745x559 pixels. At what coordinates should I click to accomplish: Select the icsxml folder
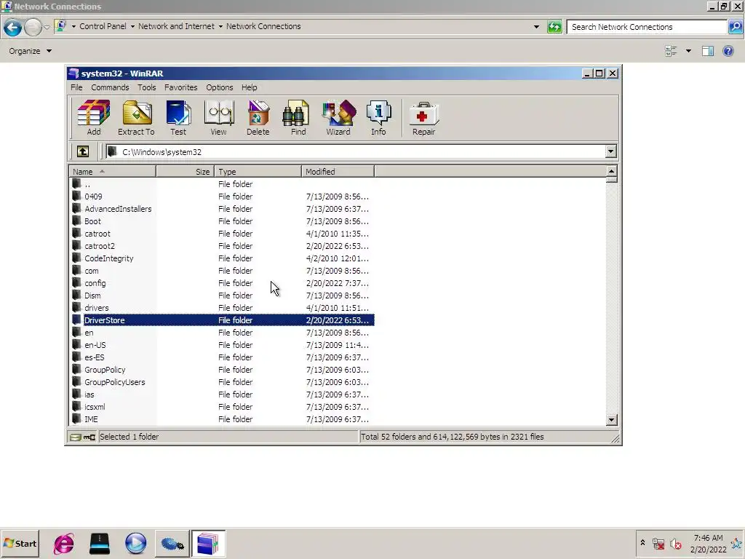point(222,406)
